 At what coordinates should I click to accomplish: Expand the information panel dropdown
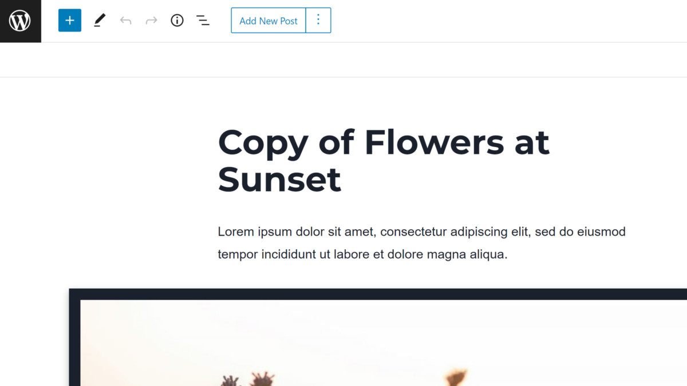pyautogui.click(x=177, y=20)
